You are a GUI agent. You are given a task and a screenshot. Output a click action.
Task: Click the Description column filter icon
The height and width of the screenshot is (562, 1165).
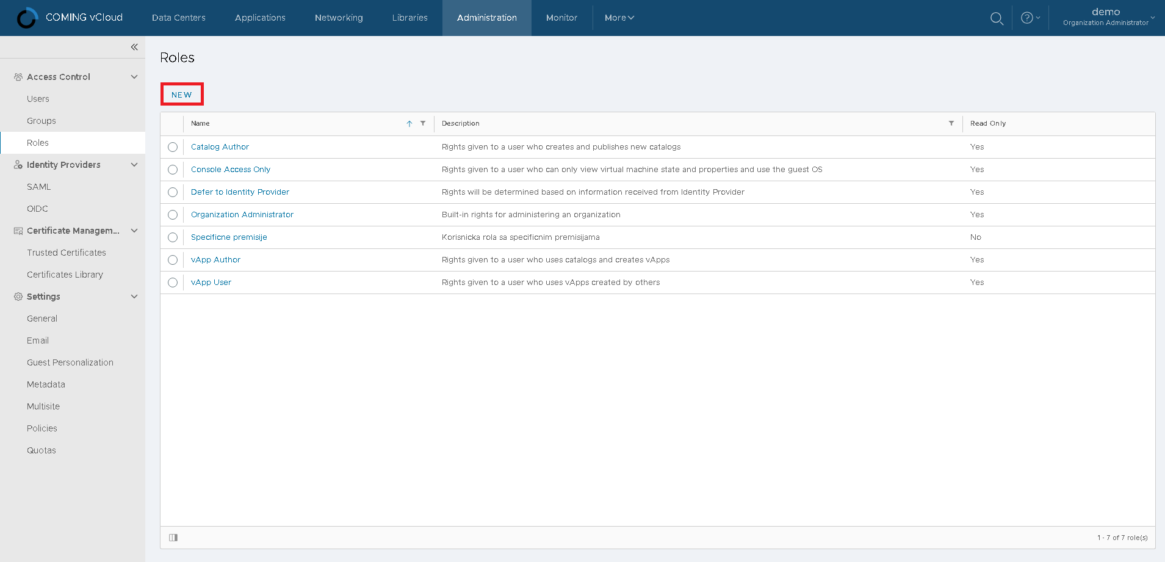951,123
